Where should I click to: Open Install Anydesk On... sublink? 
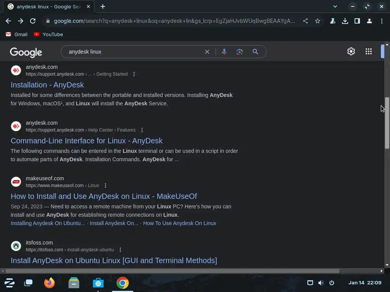(x=114, y=223)
